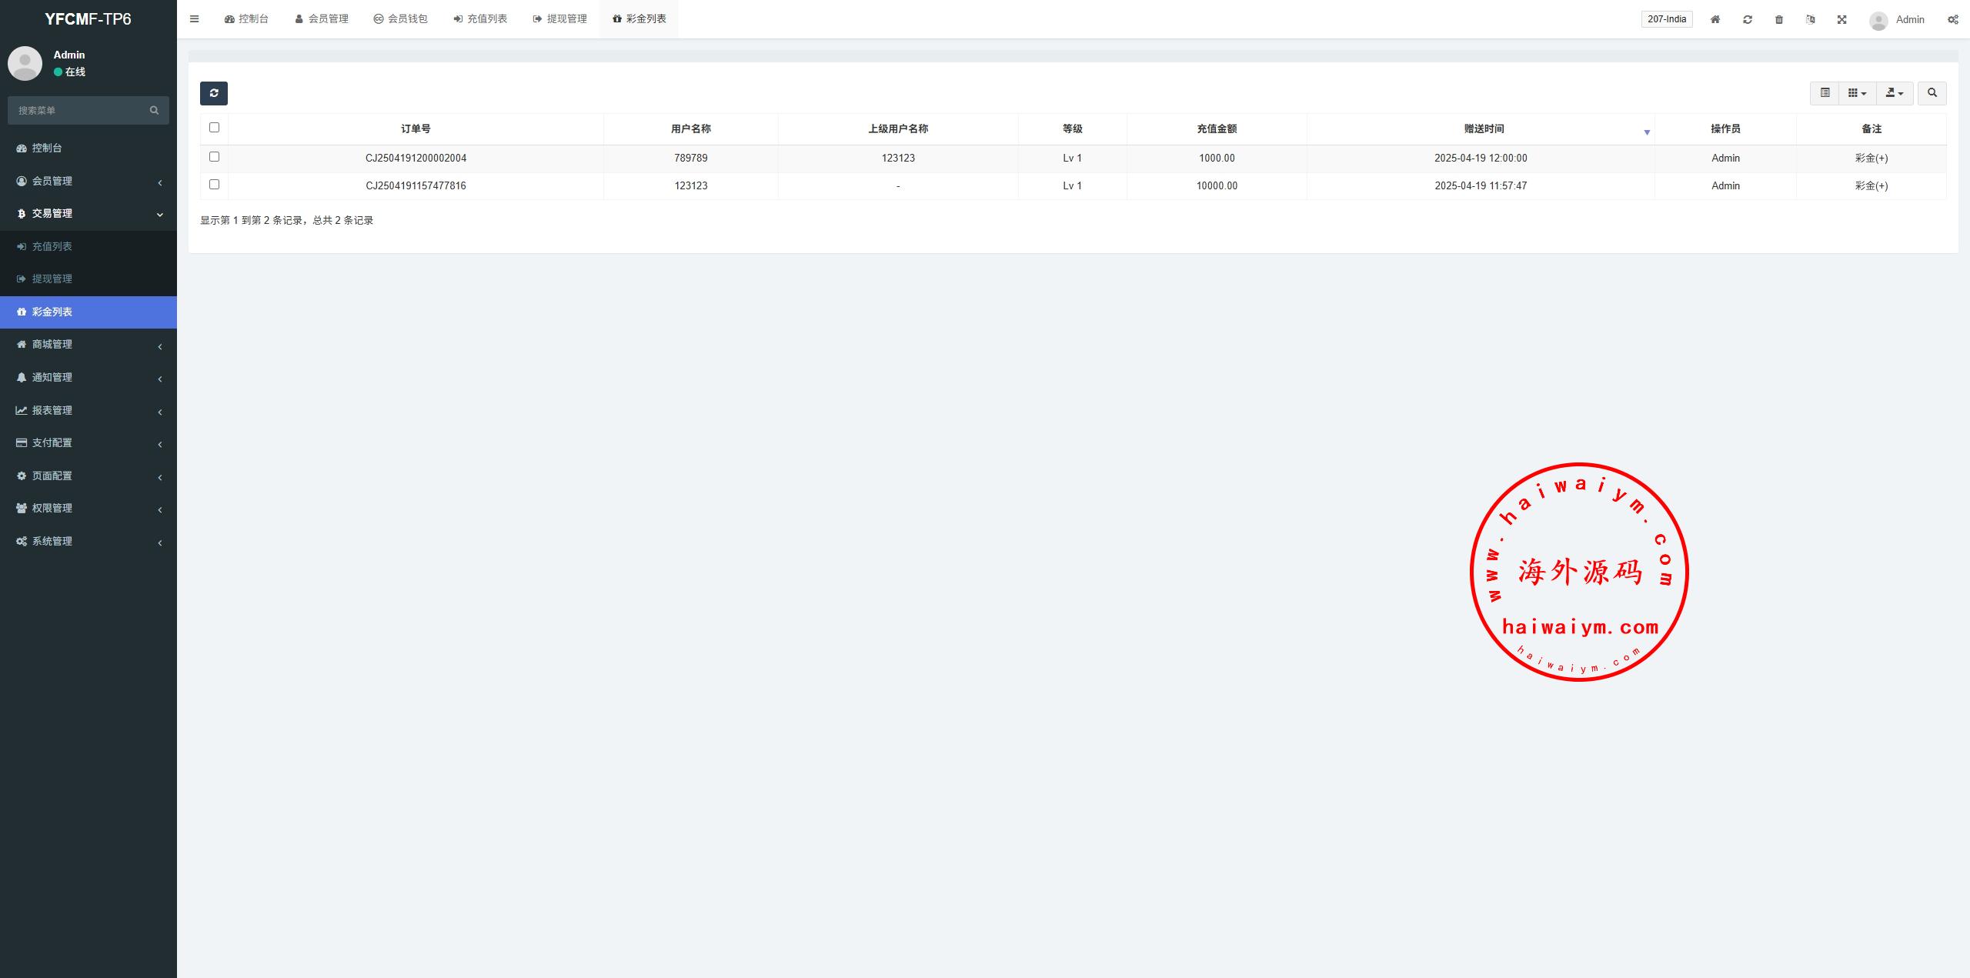The height and width of the screenshot is (978, 1970).
Task: Click the home icon in top bar
Action: coord(1715,19)
